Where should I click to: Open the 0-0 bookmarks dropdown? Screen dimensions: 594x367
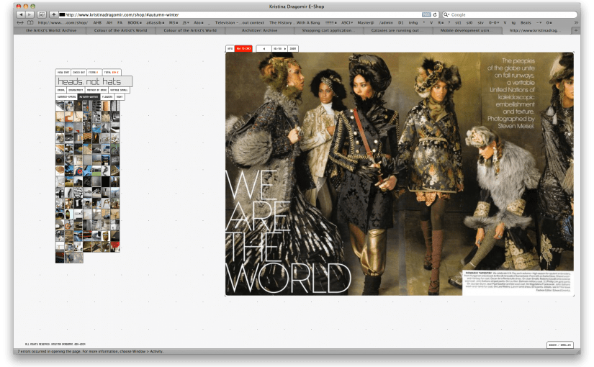[x=494, y=23]
